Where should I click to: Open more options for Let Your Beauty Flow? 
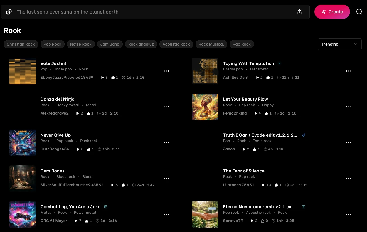[x=349, y=107]
